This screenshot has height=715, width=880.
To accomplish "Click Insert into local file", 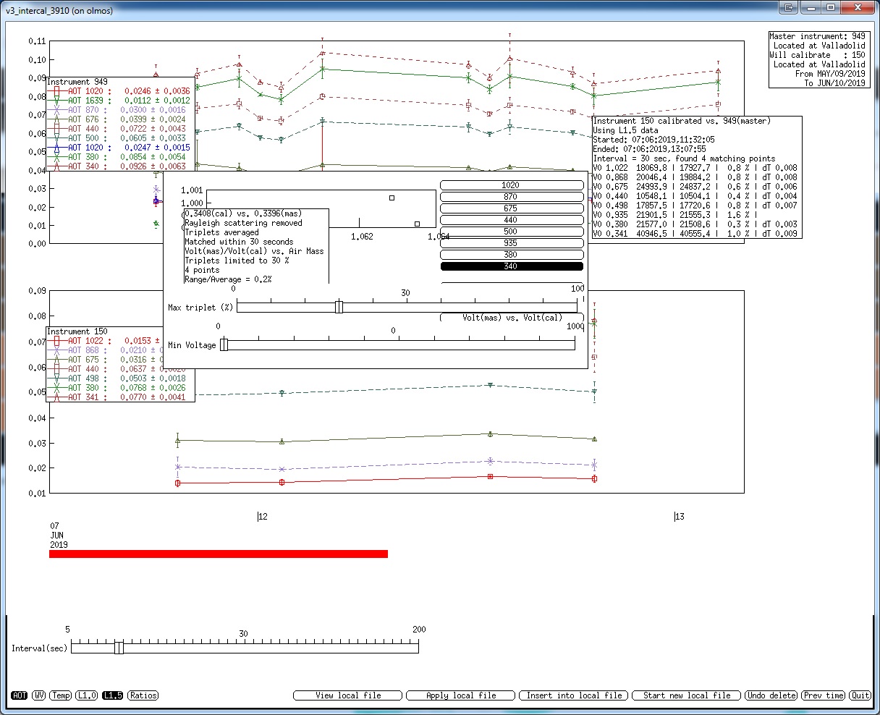I will point(574,695).
